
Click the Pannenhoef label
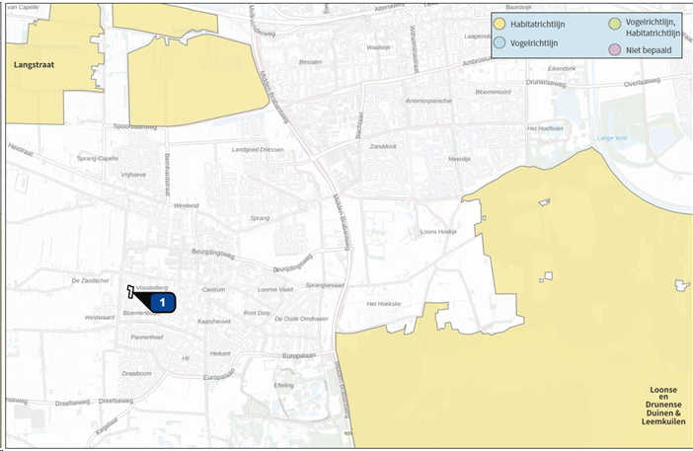pyautogui.click(x=147, y=338)
